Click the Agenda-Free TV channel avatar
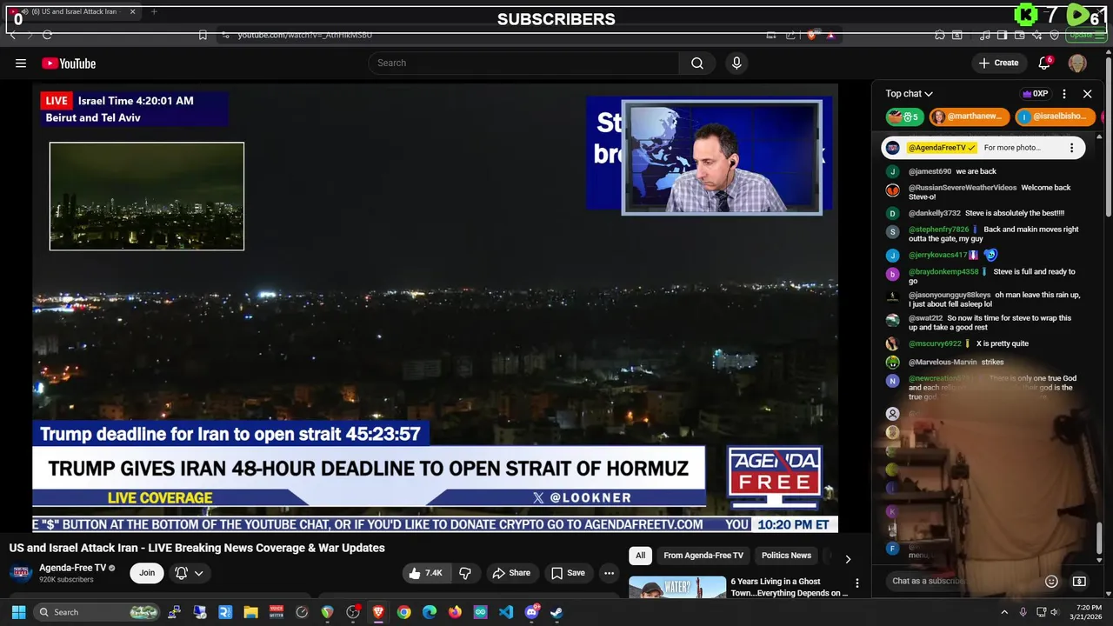Viewport: 1113px width, 626px height. [20, 573]
